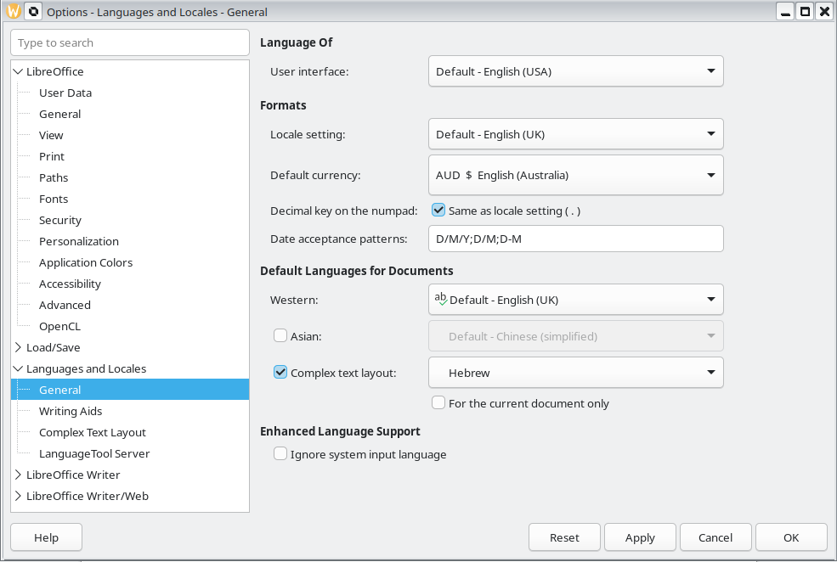Expand the Load/Save tree node
837x562 pixels.
pyautogui.click(x=19, y=347)
